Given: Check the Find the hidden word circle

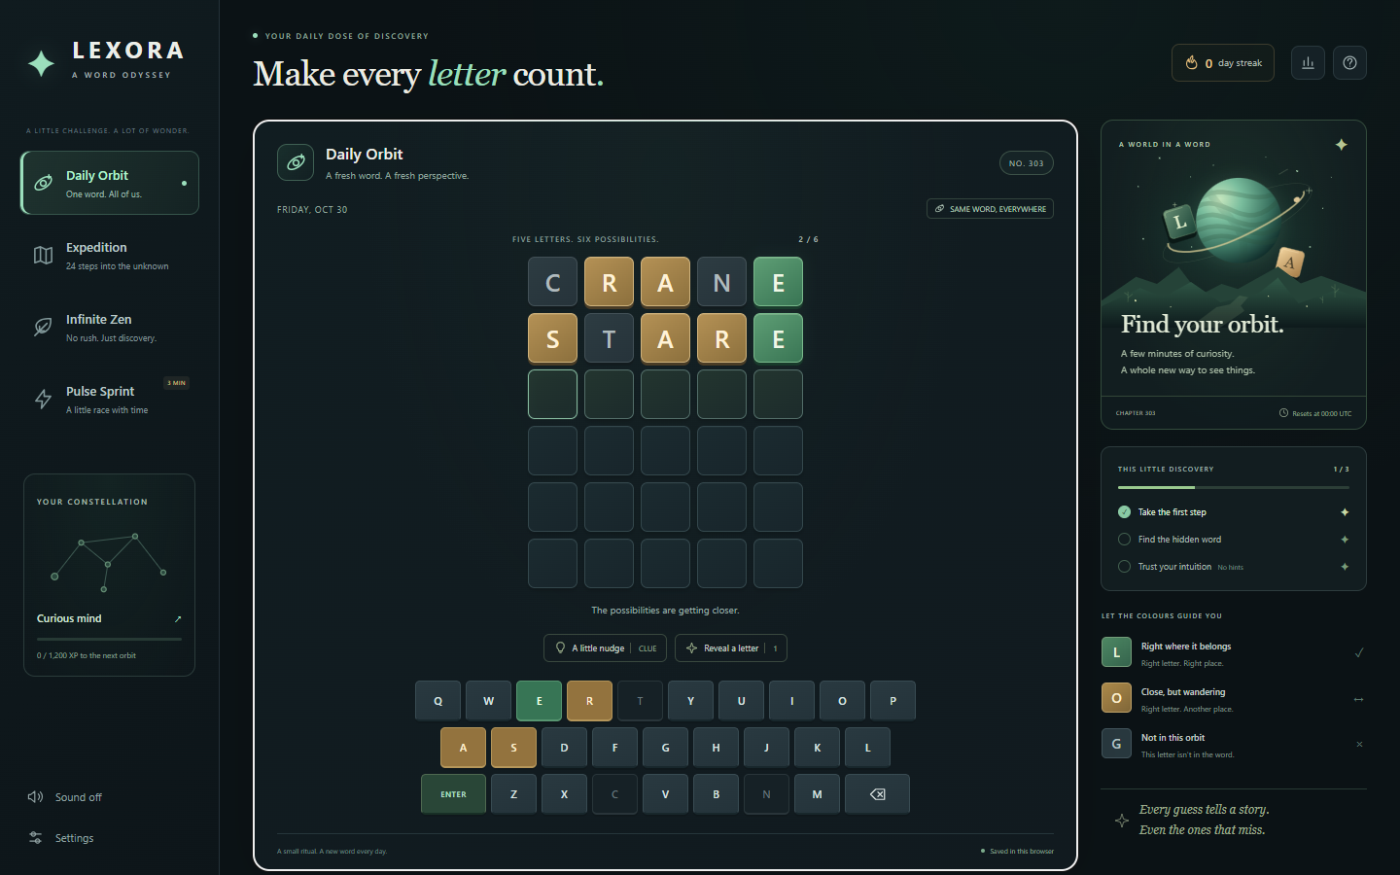Looking at the screenshot, I should pyautogui.click(x=1125, y=540).
